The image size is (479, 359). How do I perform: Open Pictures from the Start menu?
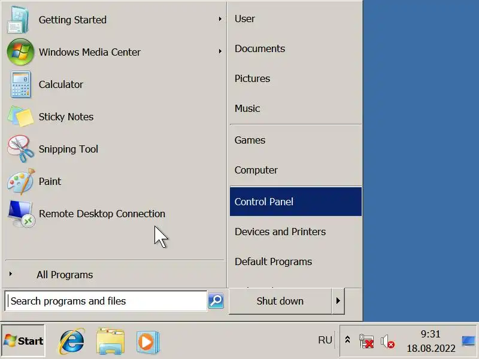(x=295, y=78)
